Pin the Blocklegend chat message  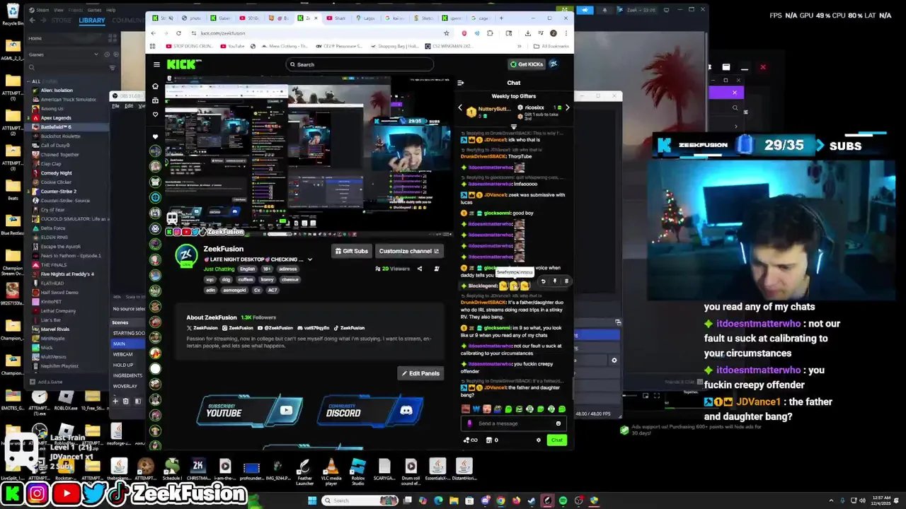click(x=555, y=281)
